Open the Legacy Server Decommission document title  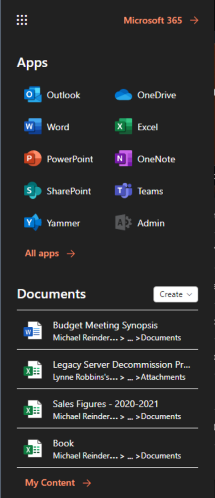click(x=122, y=365)
